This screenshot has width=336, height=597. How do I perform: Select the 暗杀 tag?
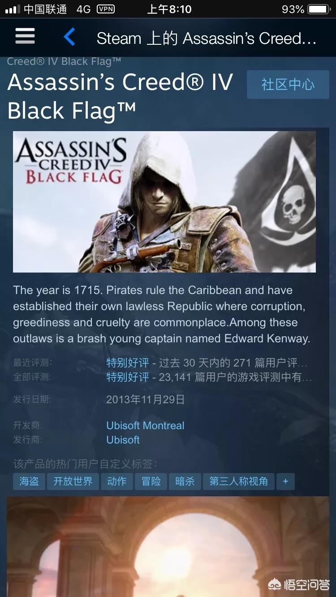[x=185, y=482]
